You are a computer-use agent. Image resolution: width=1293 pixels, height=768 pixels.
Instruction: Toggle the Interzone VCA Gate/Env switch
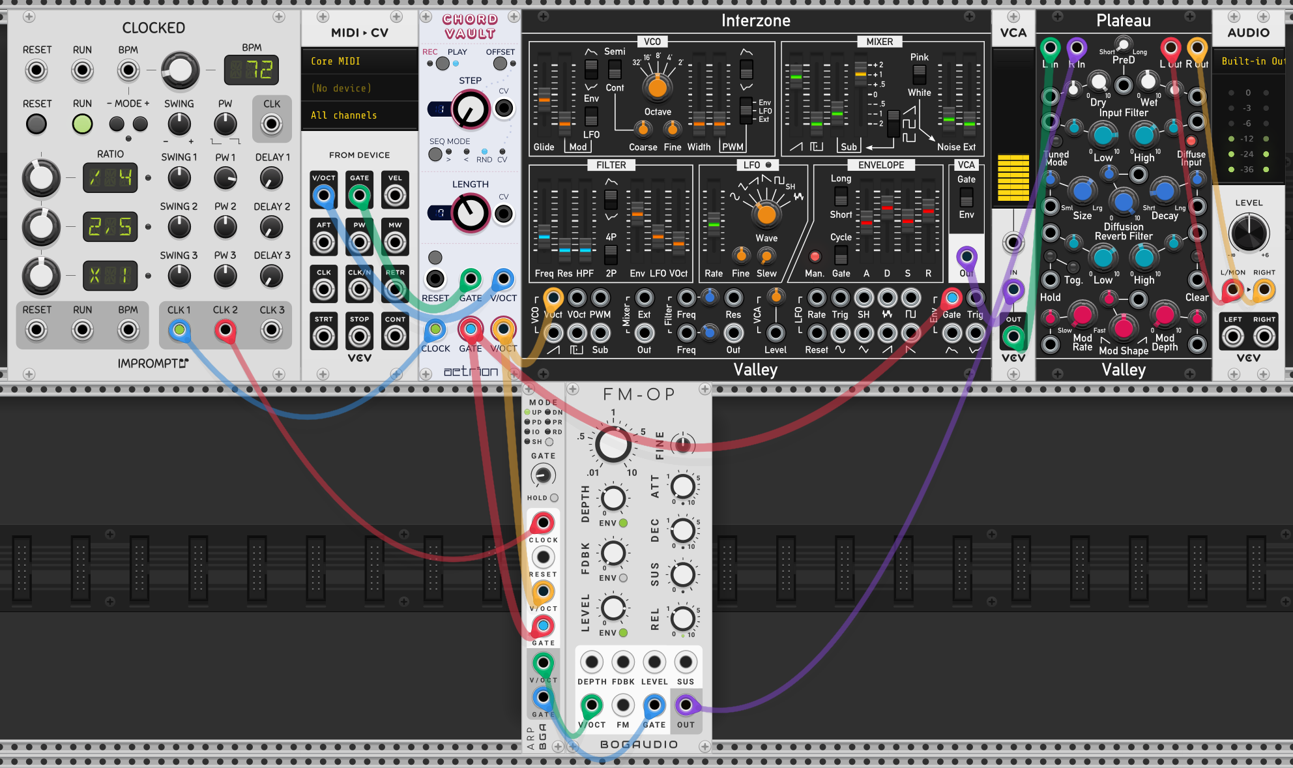966,198
